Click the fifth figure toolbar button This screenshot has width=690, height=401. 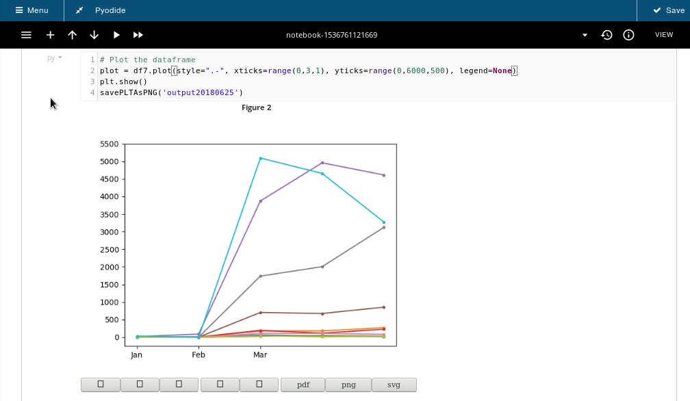click(259, 385)
